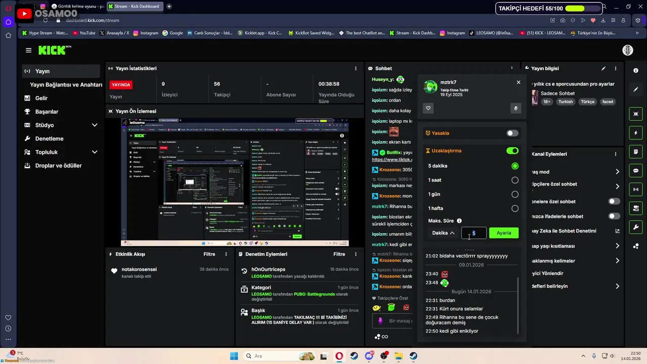Open Sohbet panel three-dot menu
The image size is (647, 364).
(512, 68)
